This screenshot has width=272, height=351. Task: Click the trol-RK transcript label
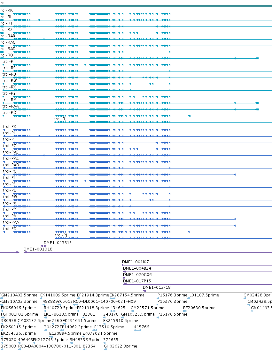tap(6, 11)
